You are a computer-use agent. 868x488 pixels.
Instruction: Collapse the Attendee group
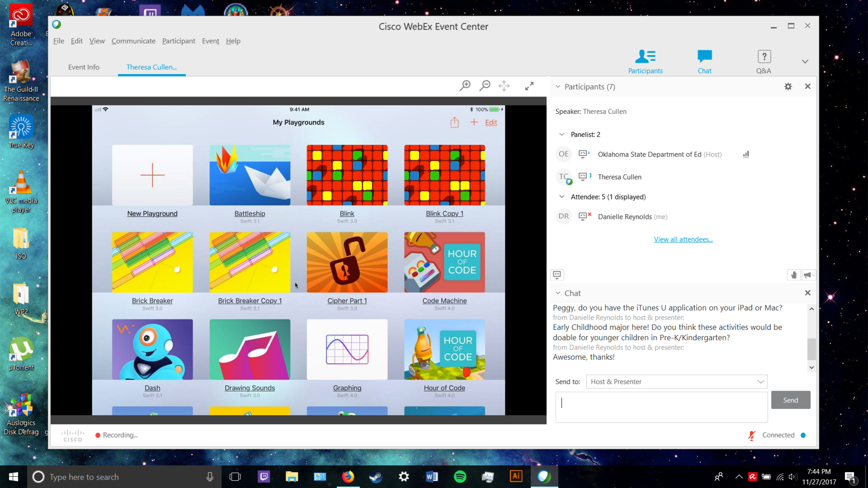(562, 197)
